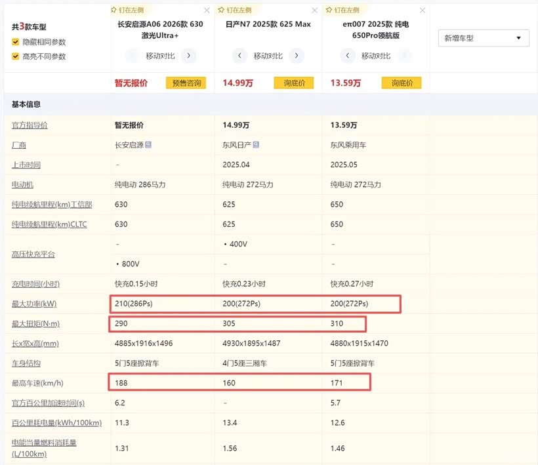Click 询底价 button for eπ007

(402, 83)
